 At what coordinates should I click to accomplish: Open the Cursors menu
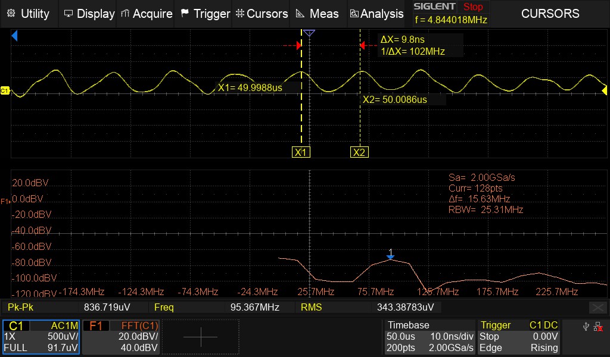point(262,14)
